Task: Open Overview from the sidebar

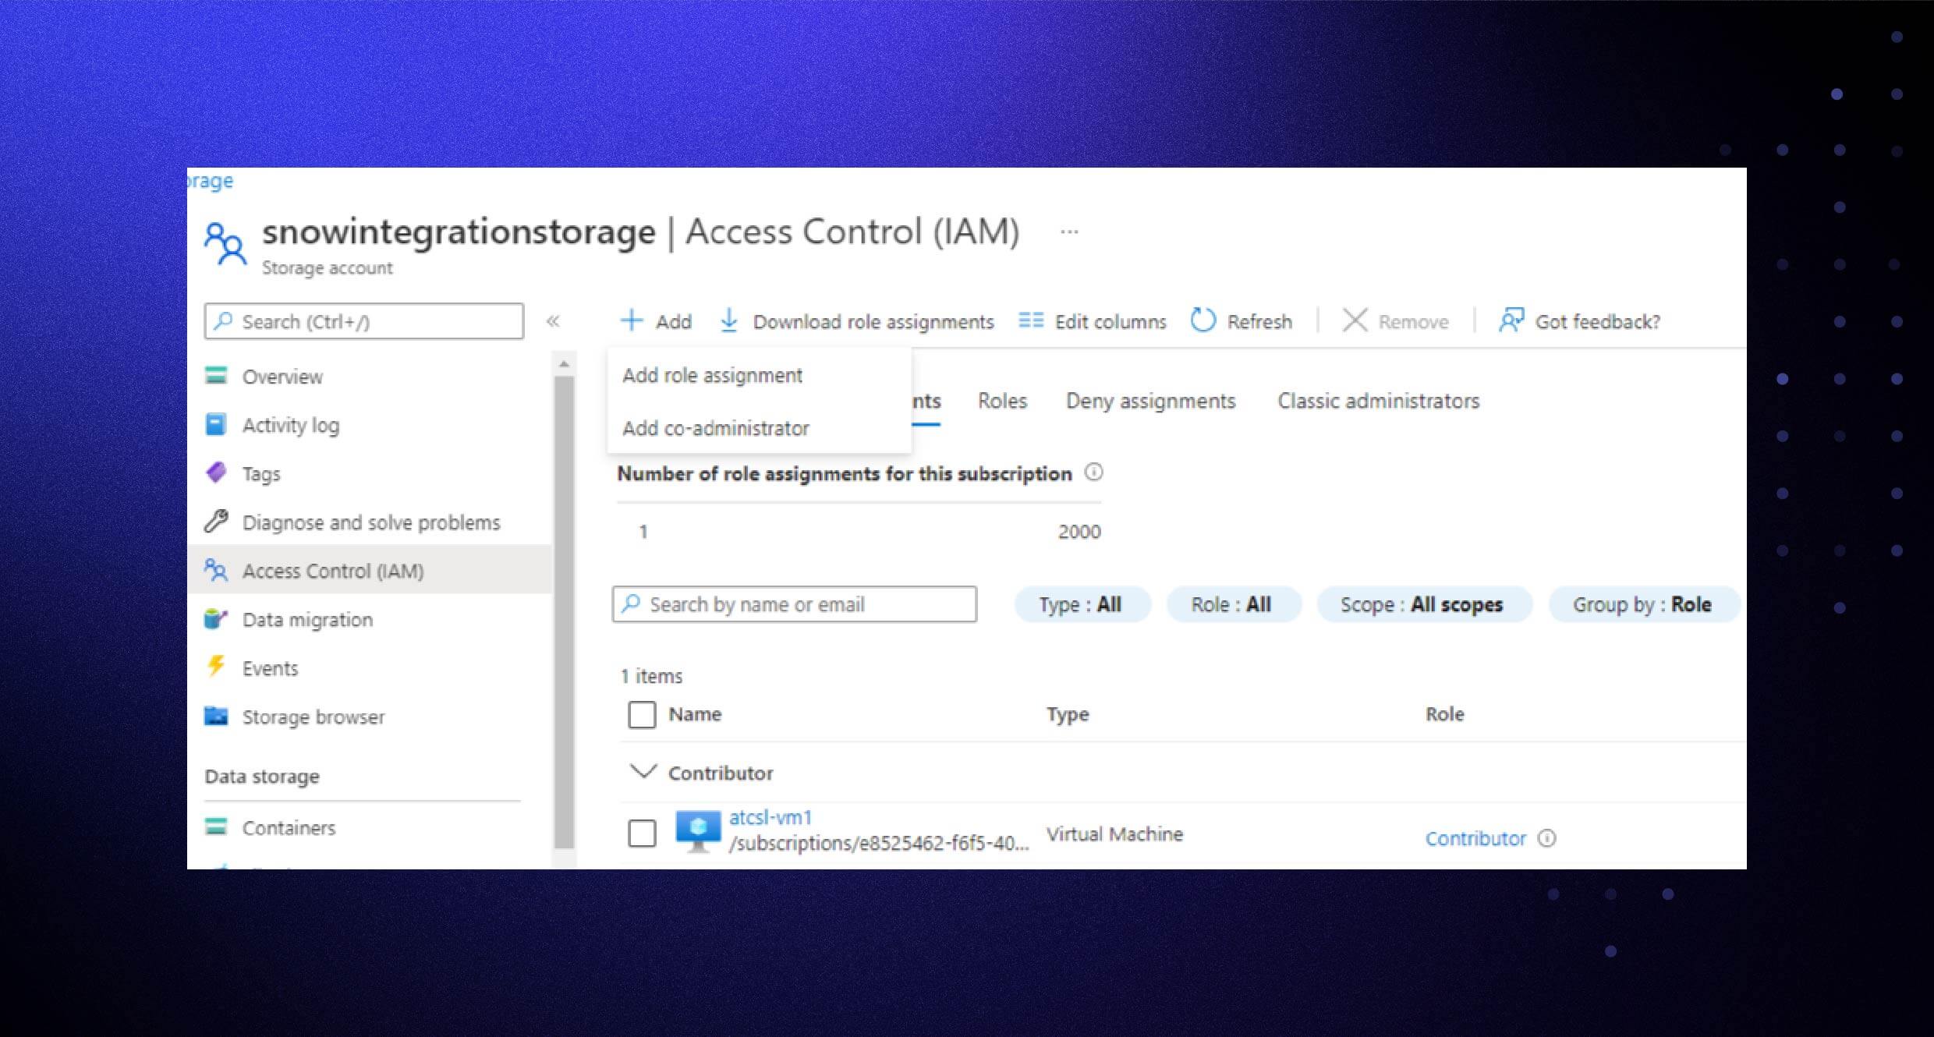Action: [x=282, y=377]
